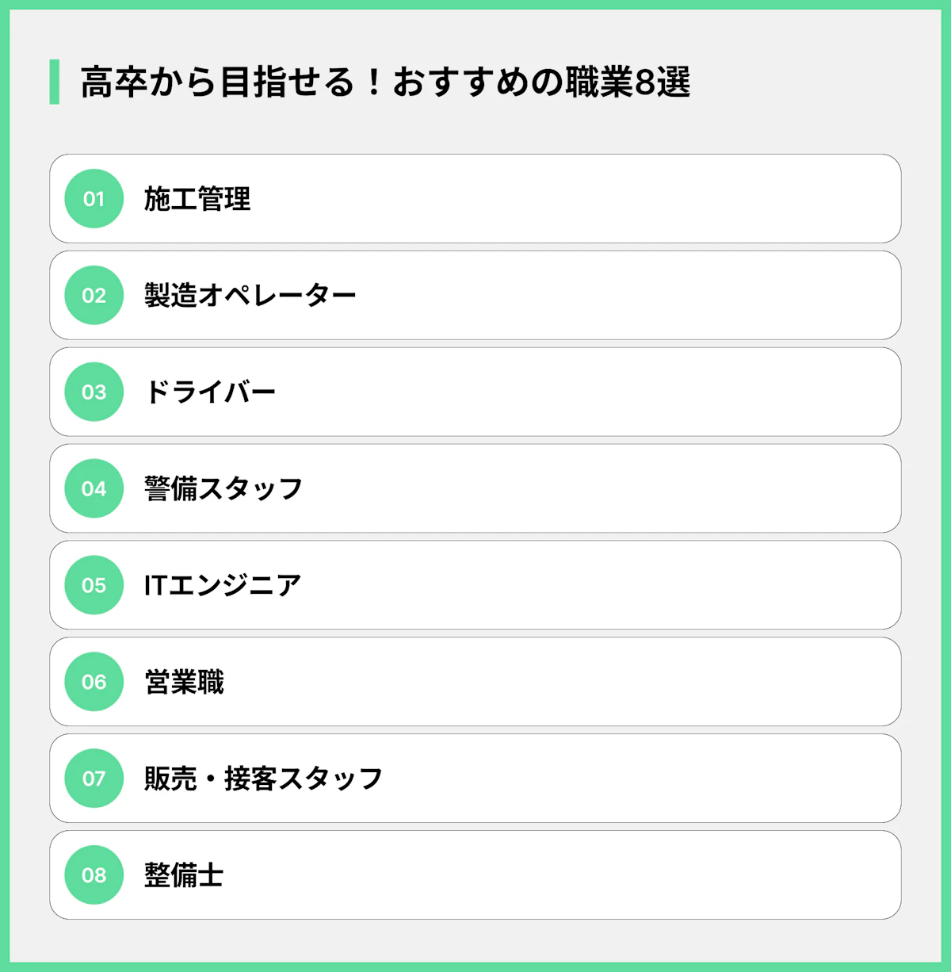
Task: Click the green 01 number badge
Action: (94, 199)
